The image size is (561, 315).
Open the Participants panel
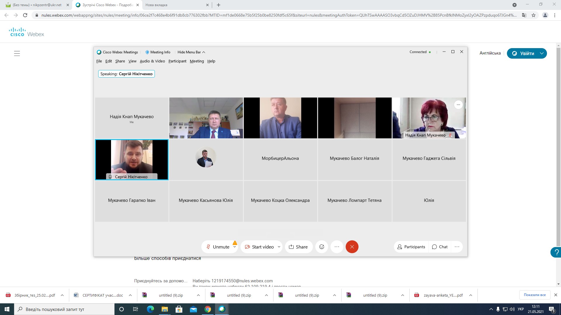[411, 247]
